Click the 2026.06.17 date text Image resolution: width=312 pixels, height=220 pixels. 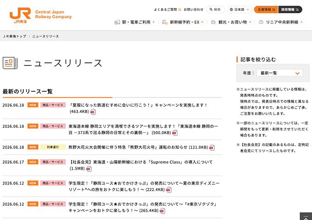[x=13, y=162]
